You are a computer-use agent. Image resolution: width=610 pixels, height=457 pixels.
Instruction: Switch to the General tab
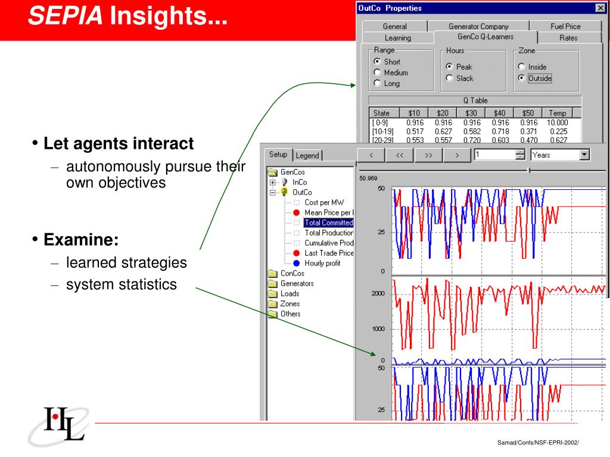tap(394, 26)
